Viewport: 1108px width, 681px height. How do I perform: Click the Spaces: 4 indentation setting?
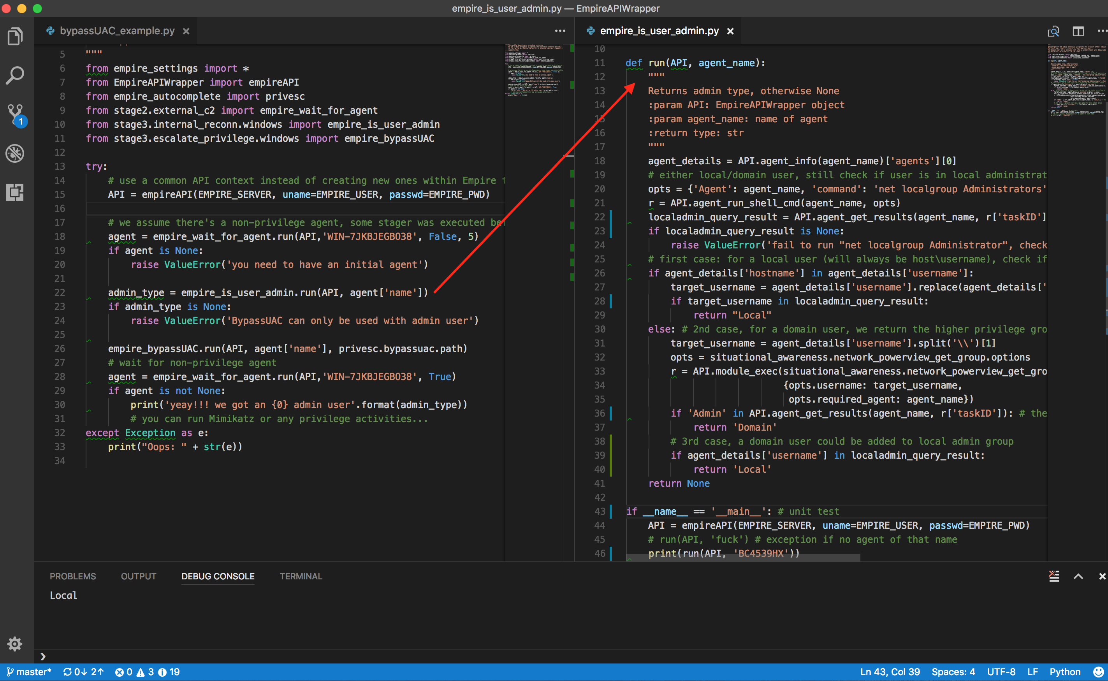point(953,672)
